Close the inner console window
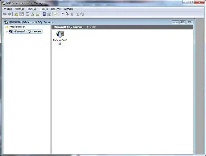The image size is (206, 156). (190, 22)
